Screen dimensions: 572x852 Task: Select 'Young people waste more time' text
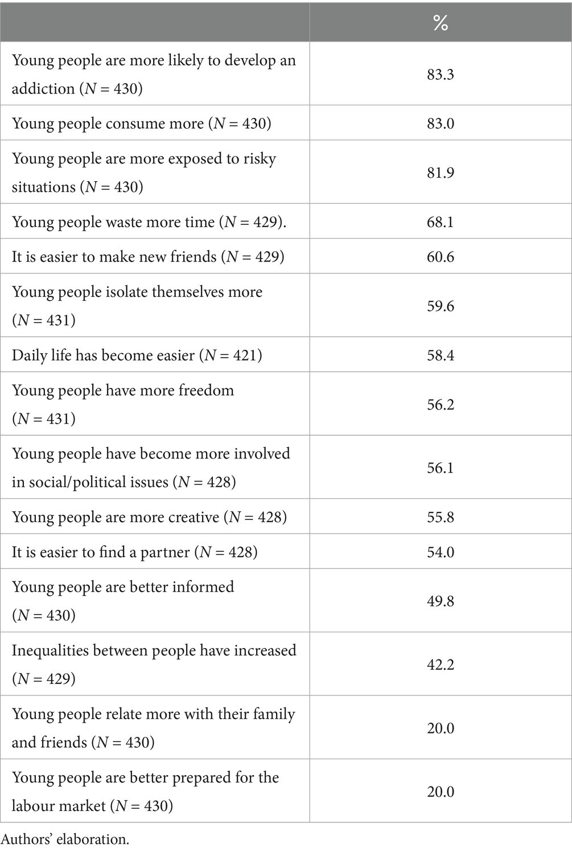(x=149, y=222)
